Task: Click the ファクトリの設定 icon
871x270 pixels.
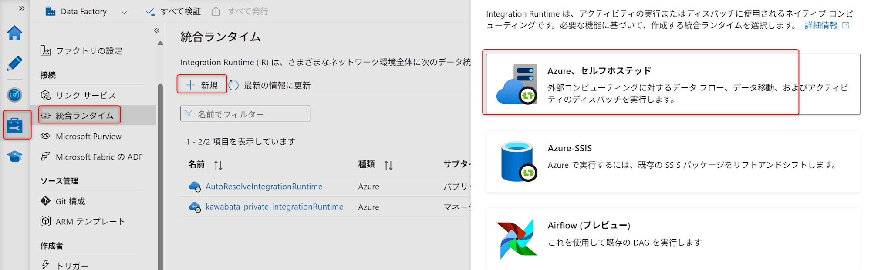Action: 45,50
